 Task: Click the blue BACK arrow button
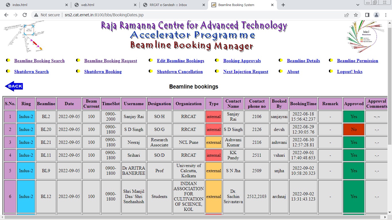click(x=14, y=86)
